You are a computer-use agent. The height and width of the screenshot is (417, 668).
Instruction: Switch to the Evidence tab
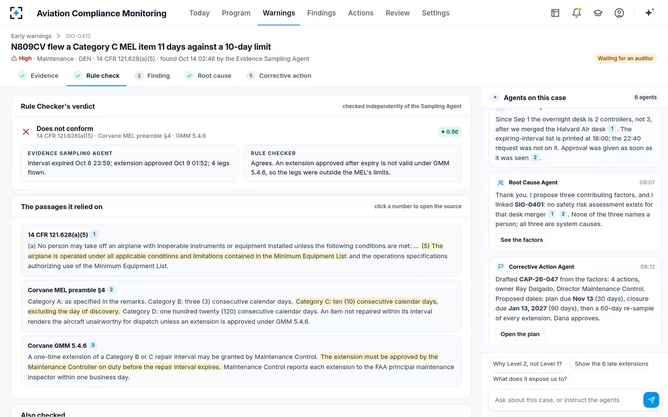[x=39, y=76]
